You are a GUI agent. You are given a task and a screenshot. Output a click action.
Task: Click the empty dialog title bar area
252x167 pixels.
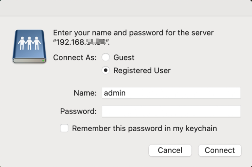click(x=126, y=8)
